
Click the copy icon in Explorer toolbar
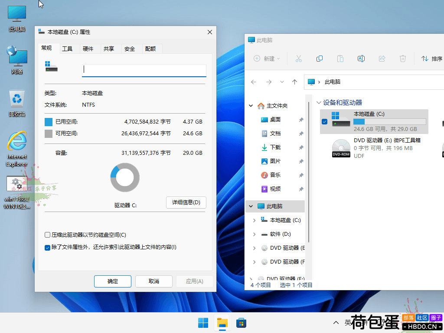(x=320, y=59)
